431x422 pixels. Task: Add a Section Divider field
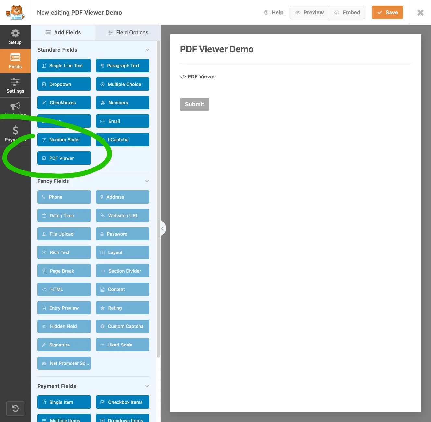[123, 271]
